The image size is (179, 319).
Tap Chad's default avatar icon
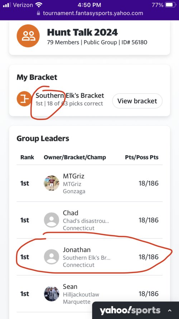tap(52, 220)
